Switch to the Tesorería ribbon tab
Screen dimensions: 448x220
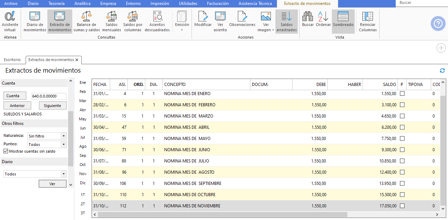(56, 4)
